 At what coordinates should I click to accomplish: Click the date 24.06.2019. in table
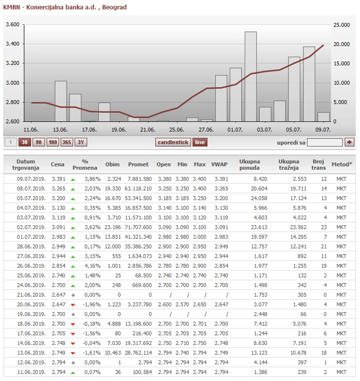[31, 286]
